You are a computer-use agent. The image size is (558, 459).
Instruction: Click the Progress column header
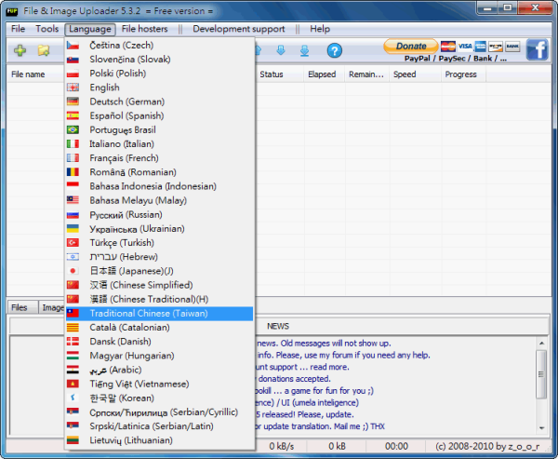(460, 74)
